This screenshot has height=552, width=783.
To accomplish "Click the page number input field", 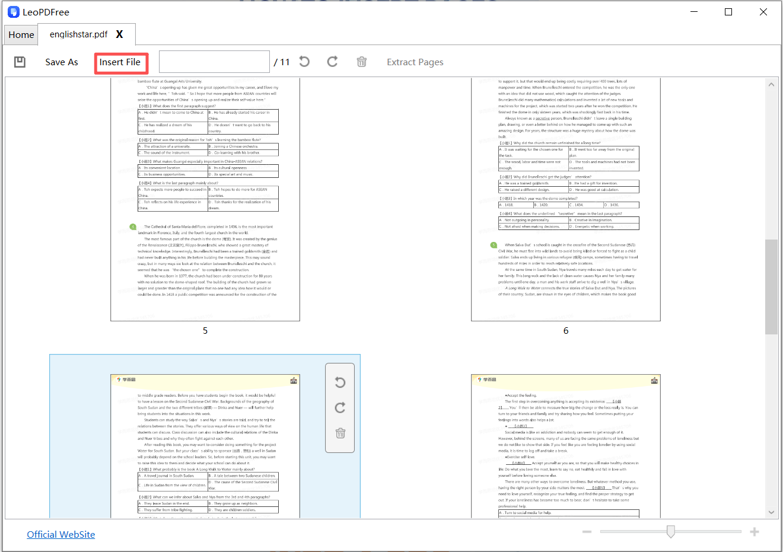I will [x=214, y=61].
